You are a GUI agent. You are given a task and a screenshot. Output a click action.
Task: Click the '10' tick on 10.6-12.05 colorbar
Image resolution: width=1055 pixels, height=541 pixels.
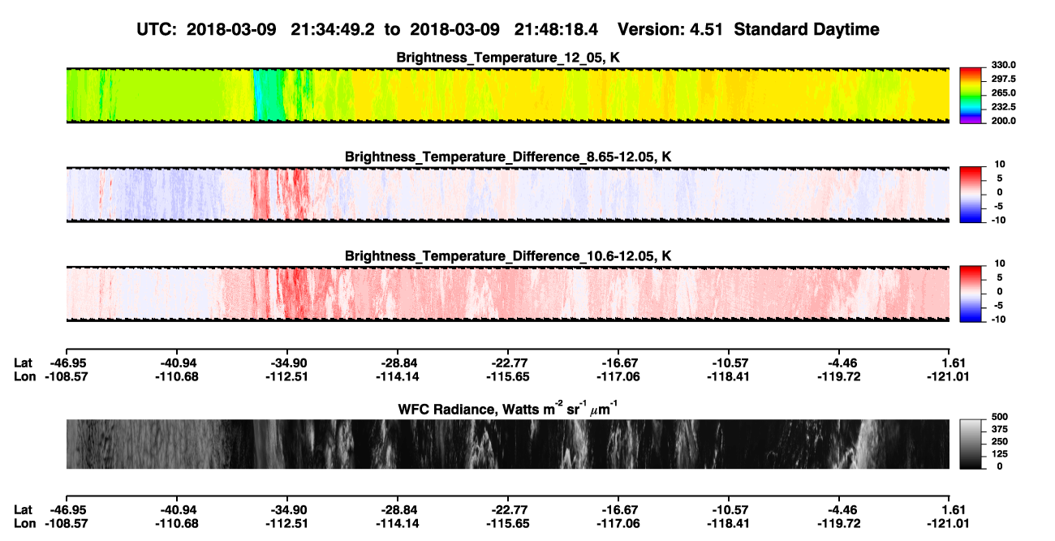(x=1001, y=263)
